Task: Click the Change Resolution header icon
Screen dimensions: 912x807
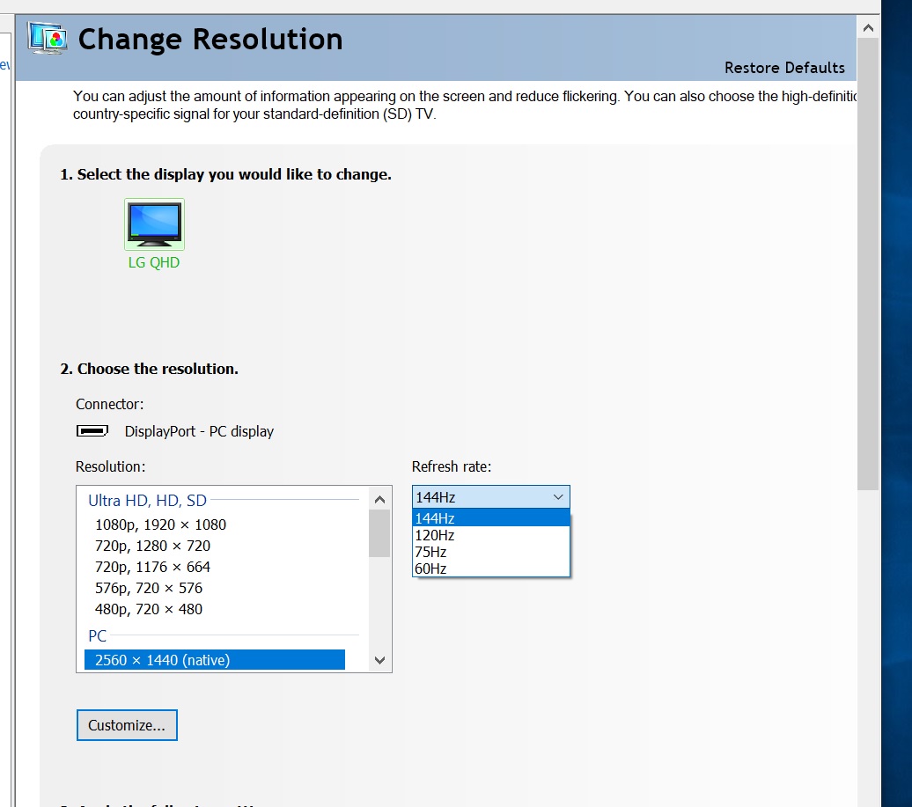Action: point(48,39)
